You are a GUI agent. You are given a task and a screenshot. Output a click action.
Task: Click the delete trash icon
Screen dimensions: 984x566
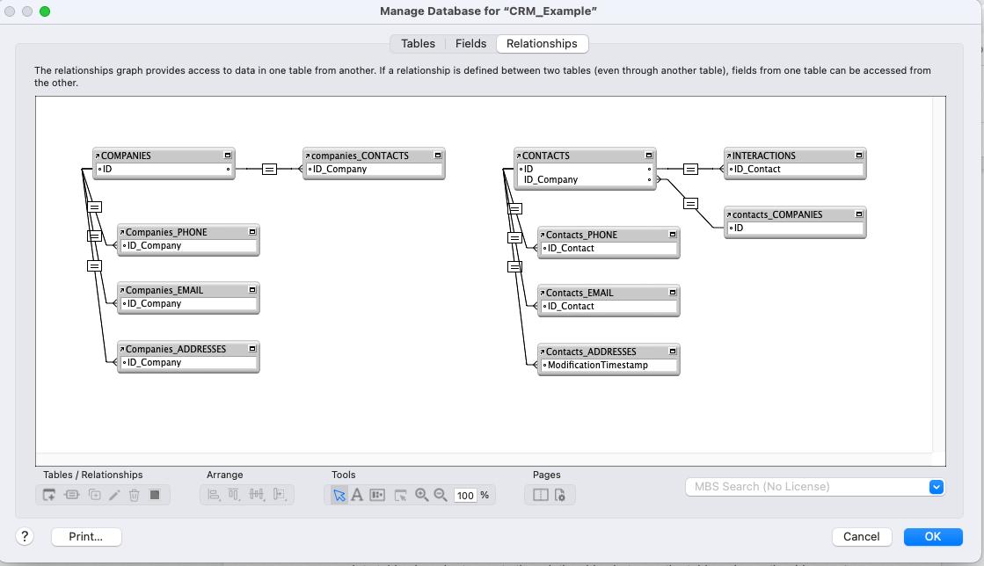coord(135,495)
